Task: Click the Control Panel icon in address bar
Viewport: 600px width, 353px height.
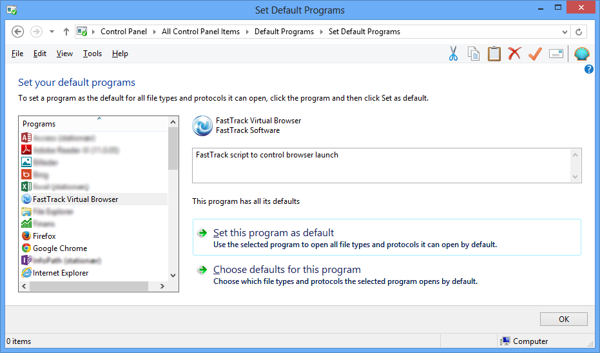Action: point(82,32)
